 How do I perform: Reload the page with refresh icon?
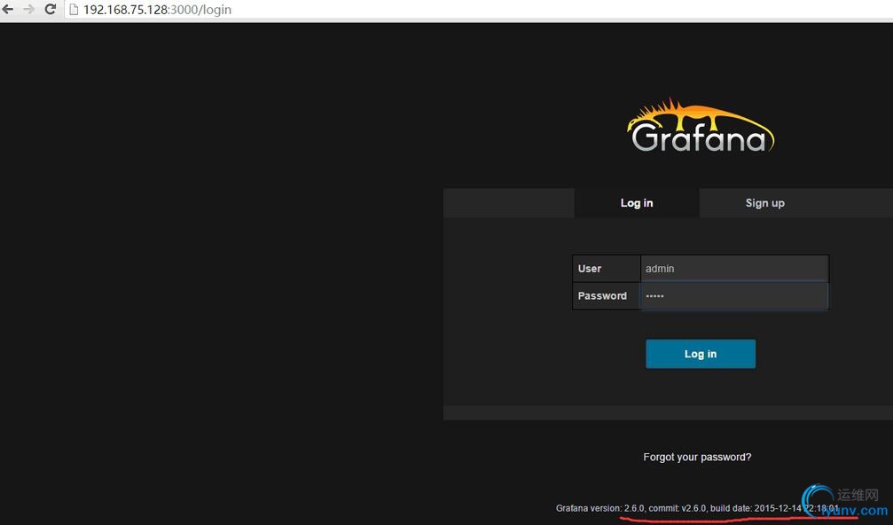coord(51,9)
